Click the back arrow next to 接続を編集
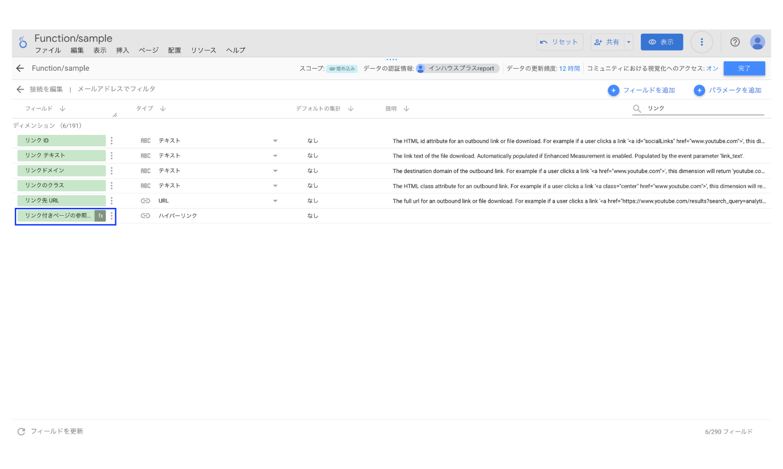The width and height of the screenshot is (783, 469). (x=20, y=89)
